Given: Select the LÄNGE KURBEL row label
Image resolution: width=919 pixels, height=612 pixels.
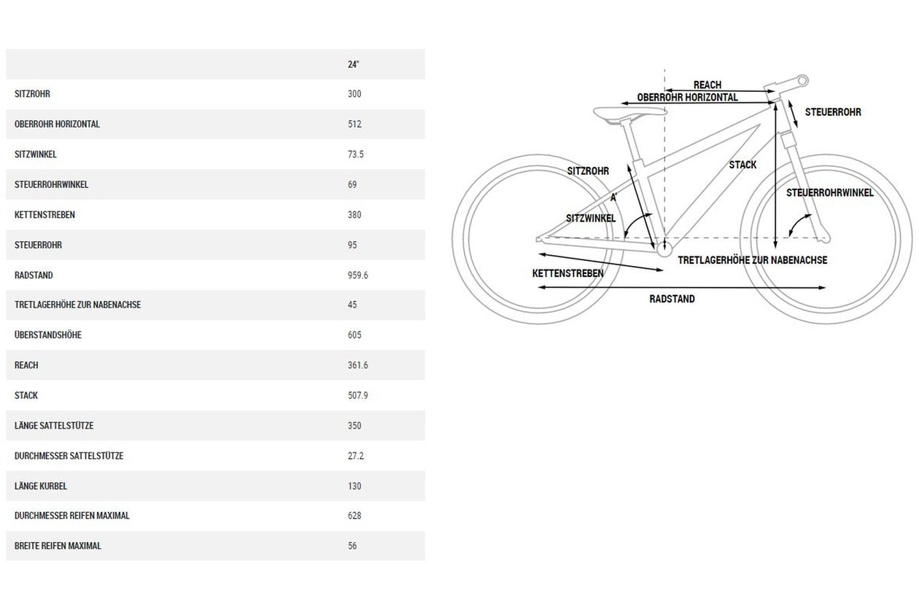Looking at the screenshot, I should pos(41,486).
